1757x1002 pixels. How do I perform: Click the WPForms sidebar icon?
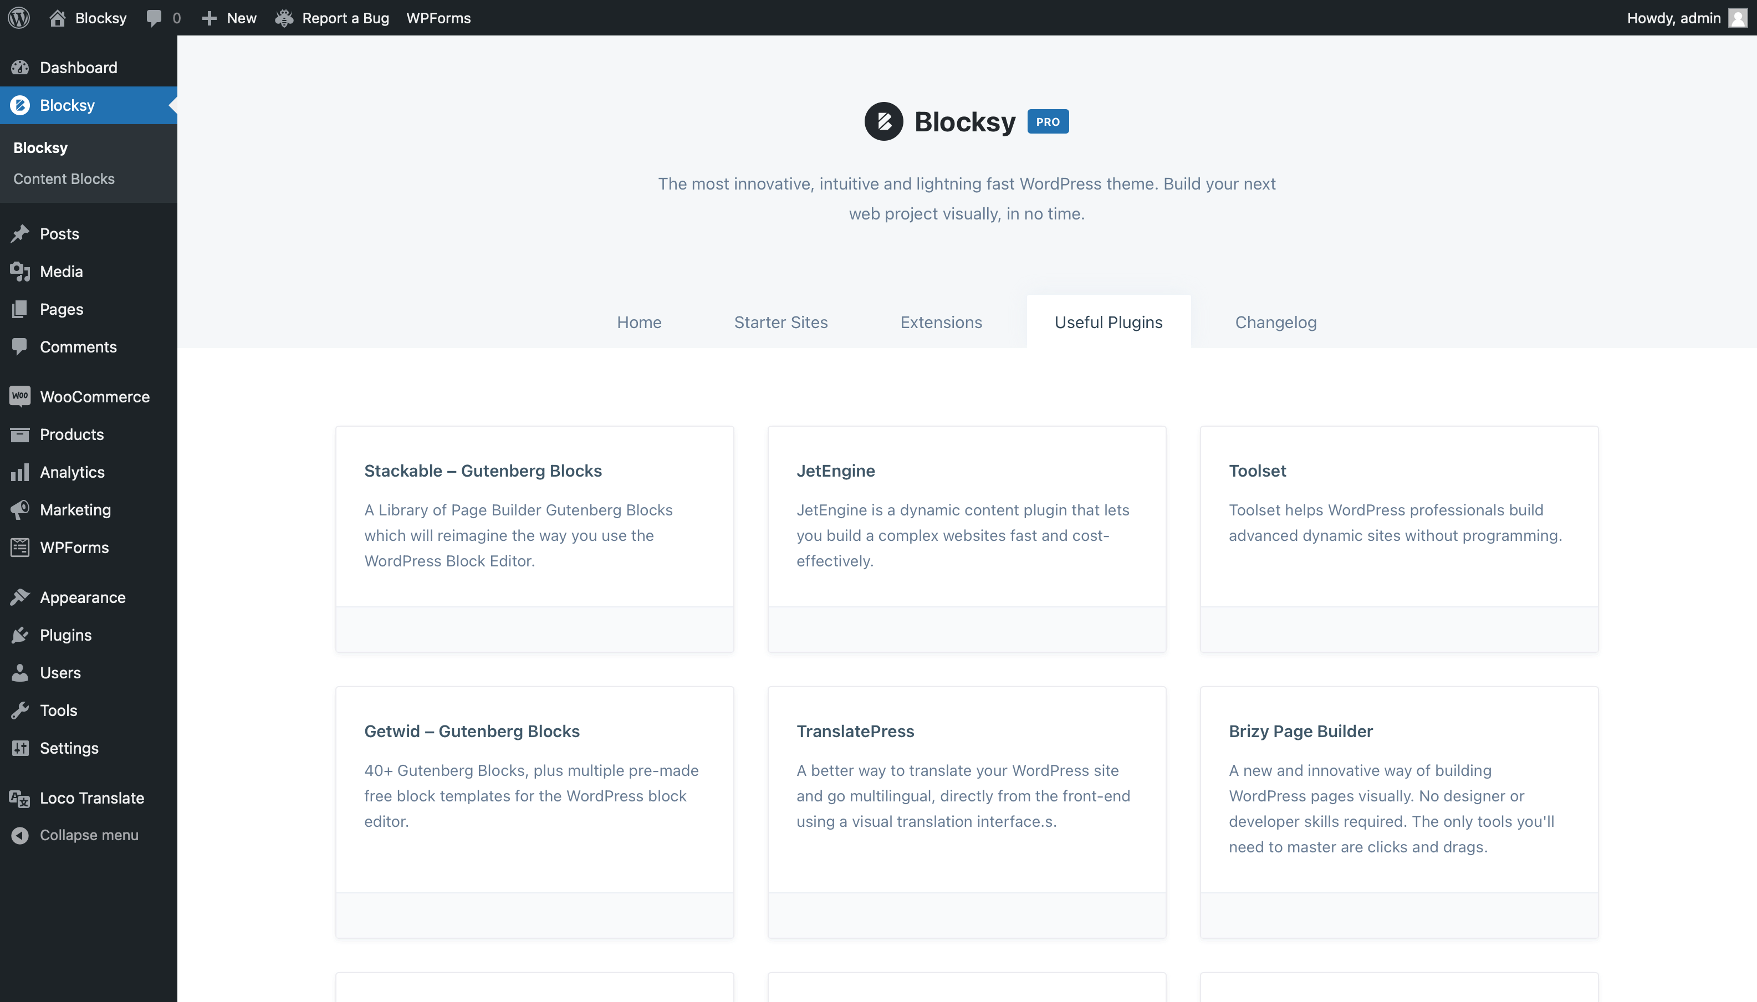coord(20,548)
